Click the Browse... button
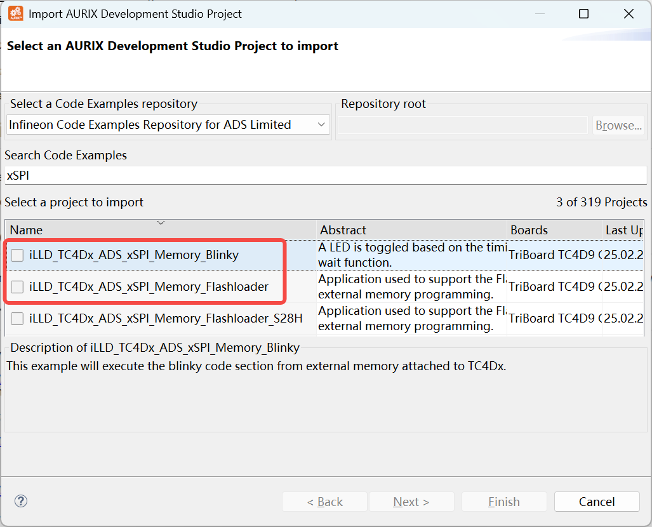Image resolution: width=652 pixels, height=527 pixels. pos(618,125)
